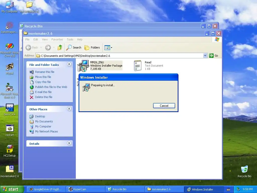Open the Start menu
The width and height of the screenshot is (257, 193).
pos(12,189)
